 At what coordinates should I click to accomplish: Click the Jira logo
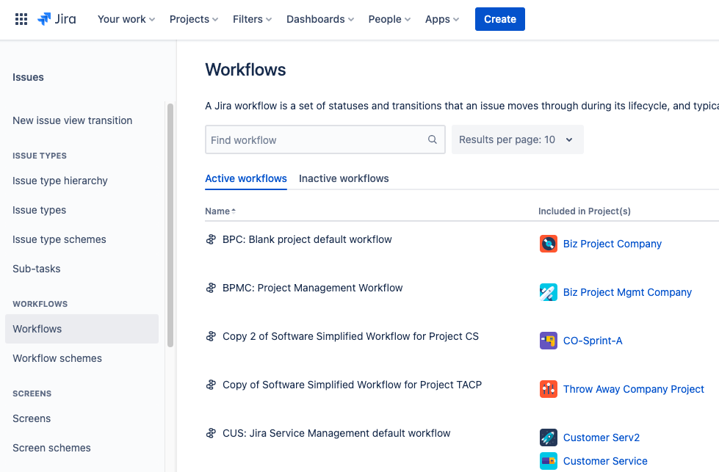(x=57, y=19)
